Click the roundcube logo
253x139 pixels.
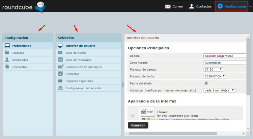point(24,7)
